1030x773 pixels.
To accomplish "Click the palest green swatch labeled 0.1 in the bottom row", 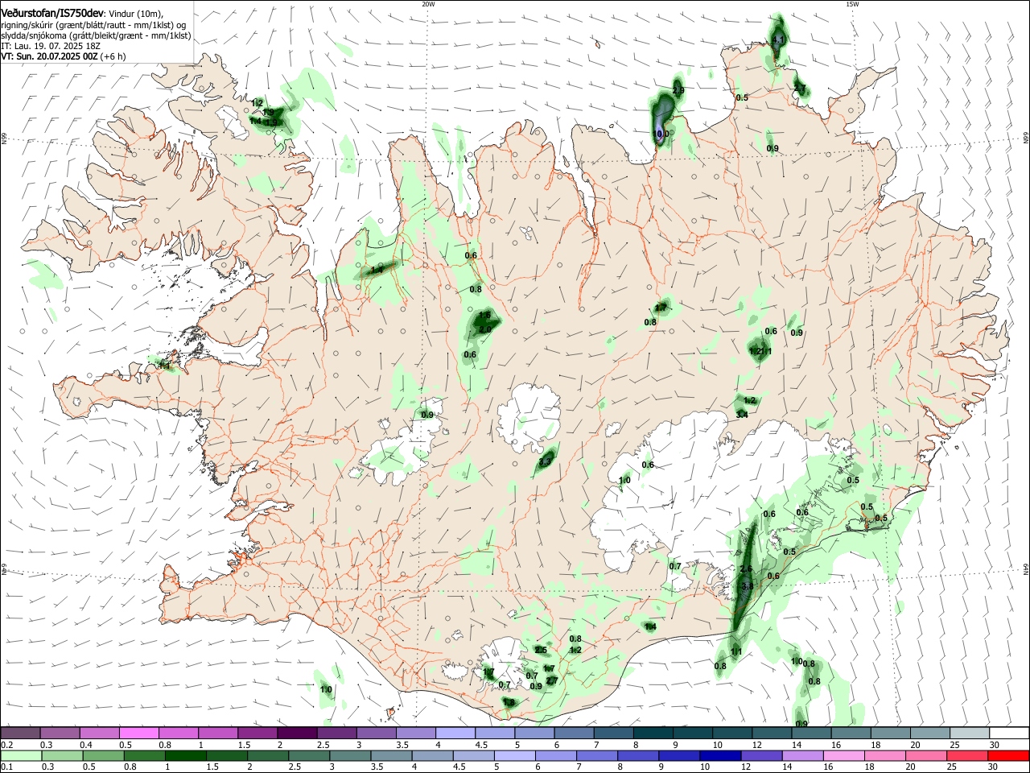I will (x=20, y=756).
